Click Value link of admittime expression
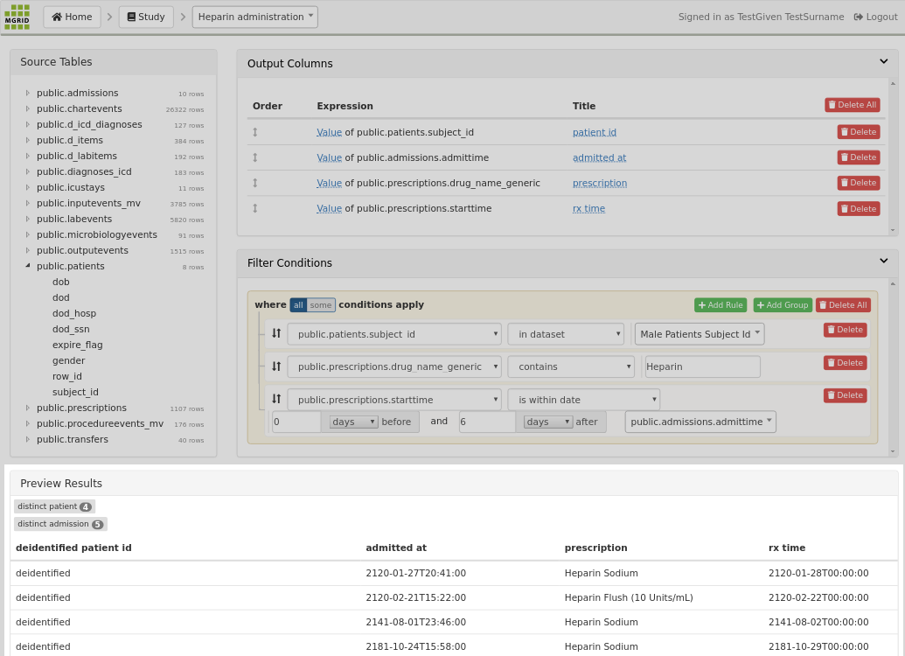Image resolution: width=905 pixels, height=656 pixels. click(x=329, y=157)
